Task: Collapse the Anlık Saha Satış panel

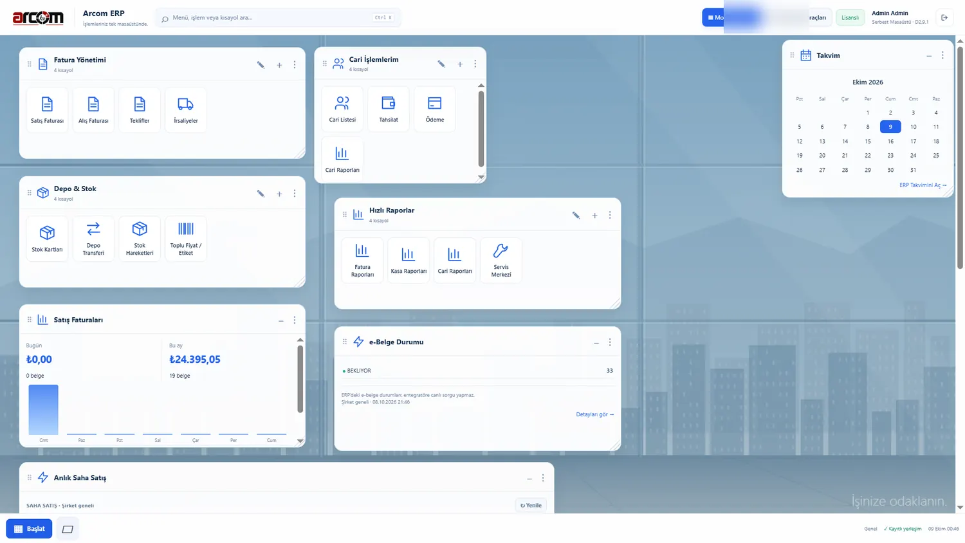Action: click(x=529, y=479)
